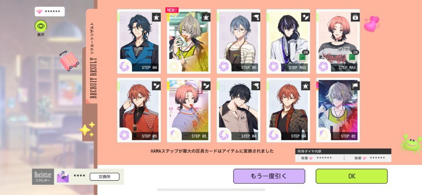Open the black-haired STEP 04 card
Image resolution: width=422 pixels, height=195 pixels.
click(238, 110)
